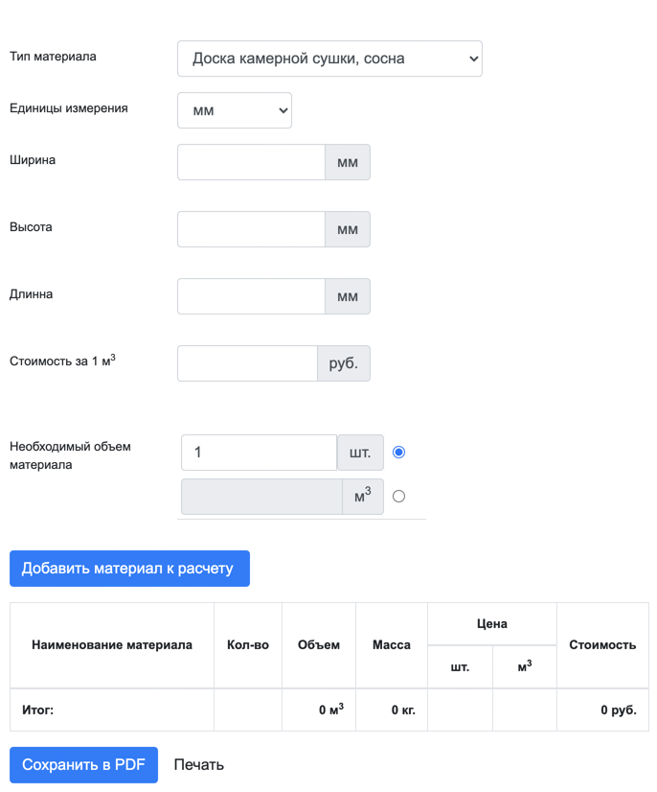Focus the height input field
657x792 pixels.
point(252,229)
